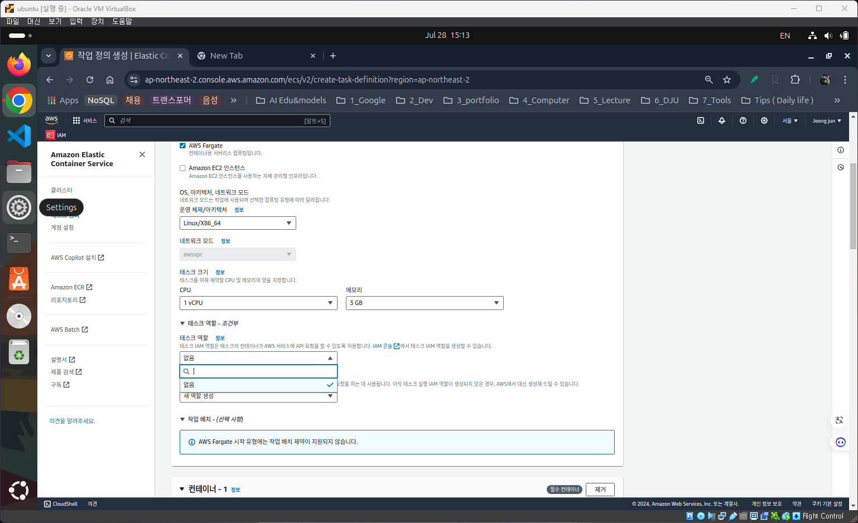This screenshot has height=523, width=858.
Task: Open the Chrome three-dot menu
Action: 845,80
